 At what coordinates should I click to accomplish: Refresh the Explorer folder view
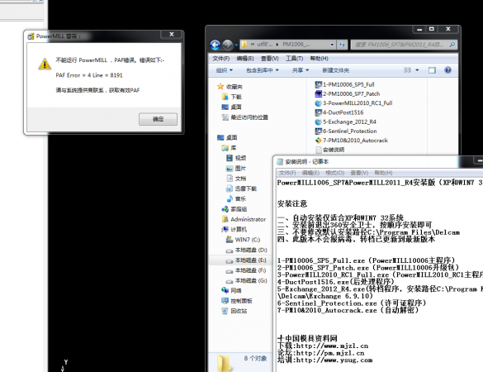pos(342,45)
